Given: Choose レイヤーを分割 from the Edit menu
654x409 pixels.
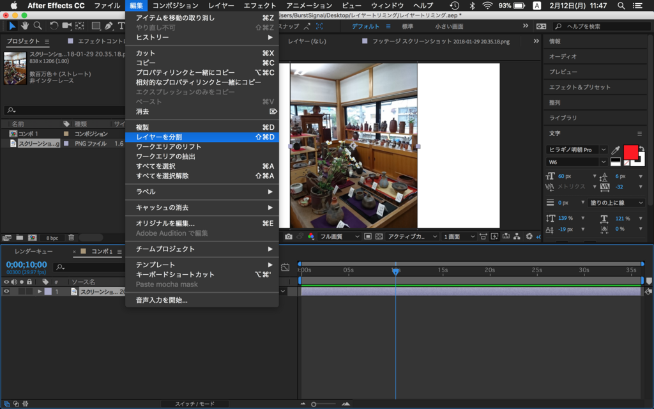Looking at the screenshot, I should point(202,137).
